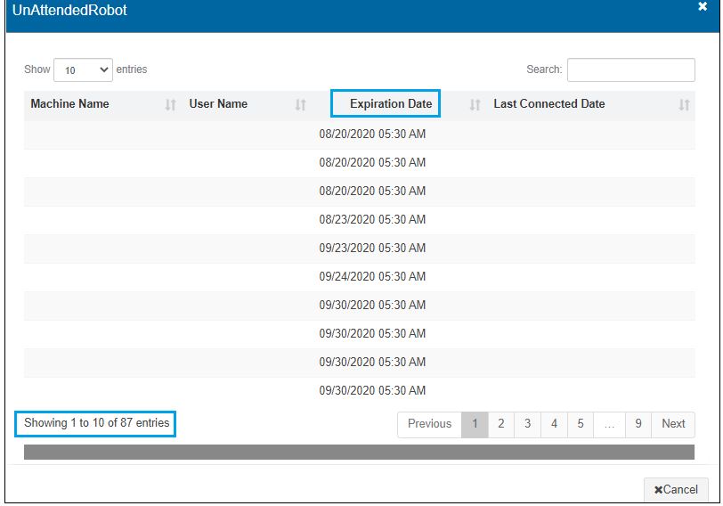The image size is (723, 506).
Task: Click sort icon beside Expiration Date
Action: pyautogui.click(x=475, y=105)
